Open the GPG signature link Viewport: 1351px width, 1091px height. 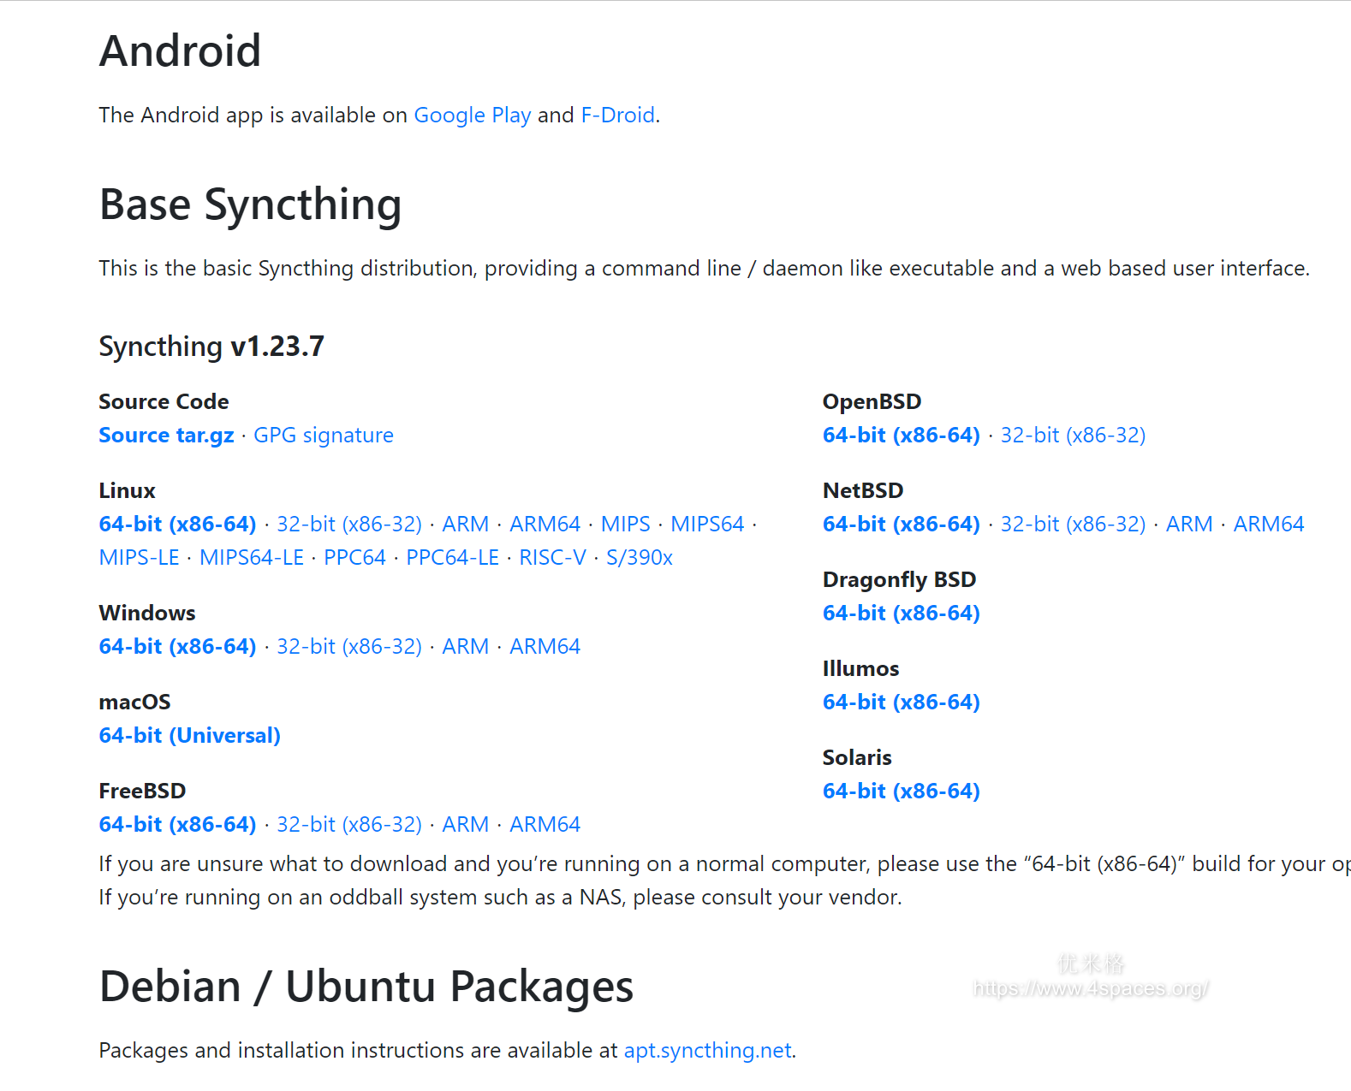click(x=323, y=436)
